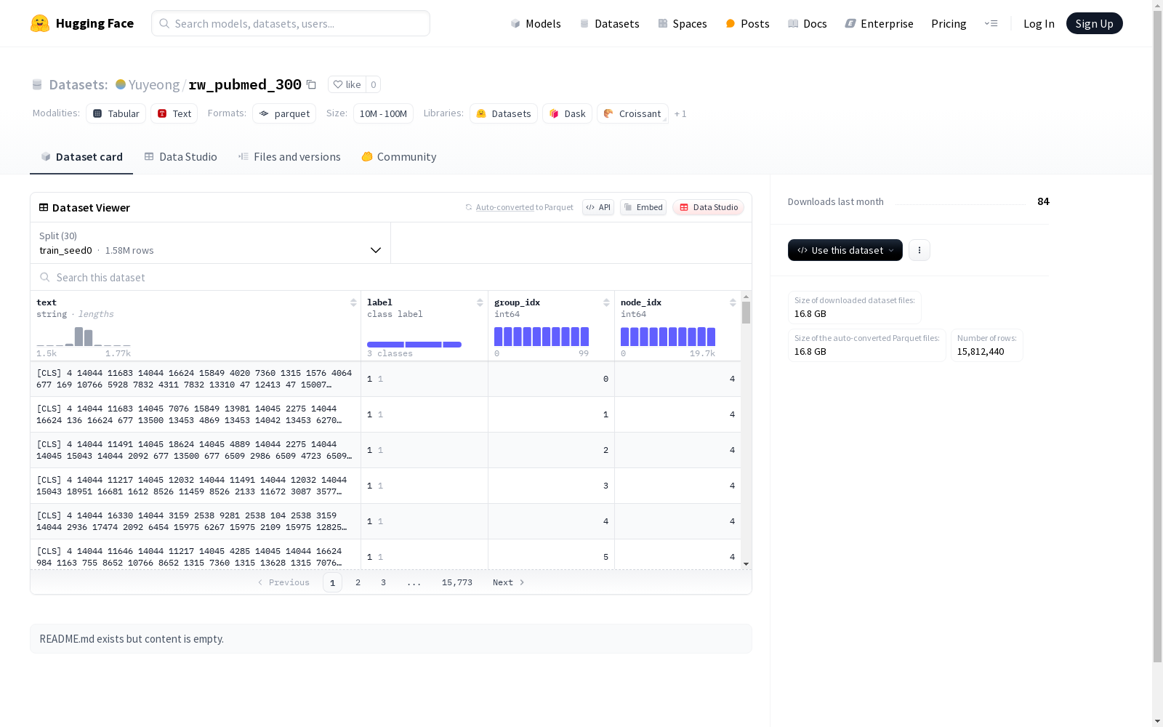Switch to the Dataset card tab

coord(81,157)
